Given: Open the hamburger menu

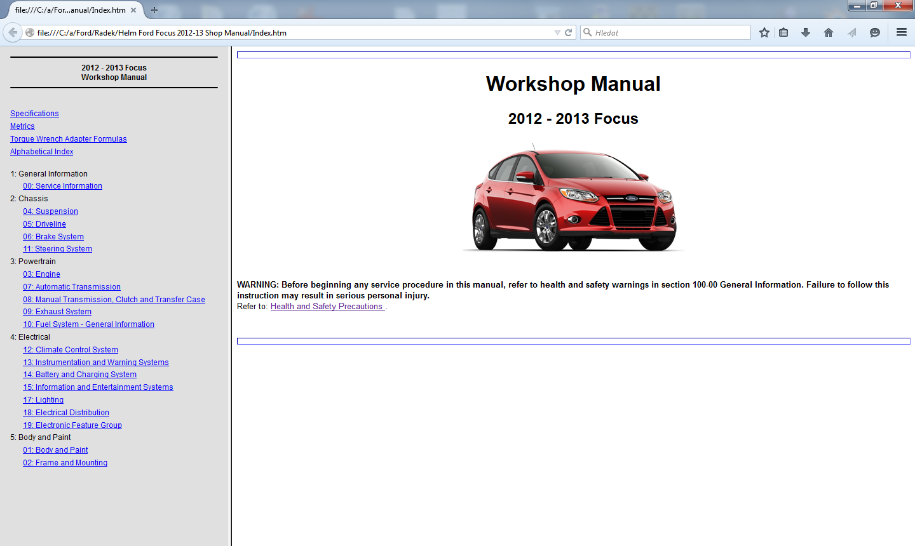Looking at the screenshot, I should 901,32.
